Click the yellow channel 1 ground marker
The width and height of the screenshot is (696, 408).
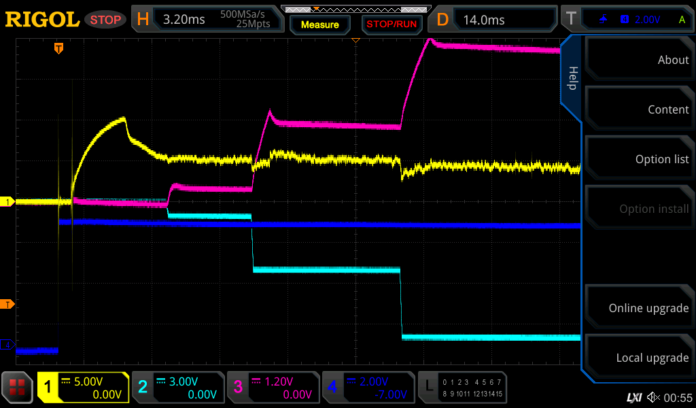(7, 202)
